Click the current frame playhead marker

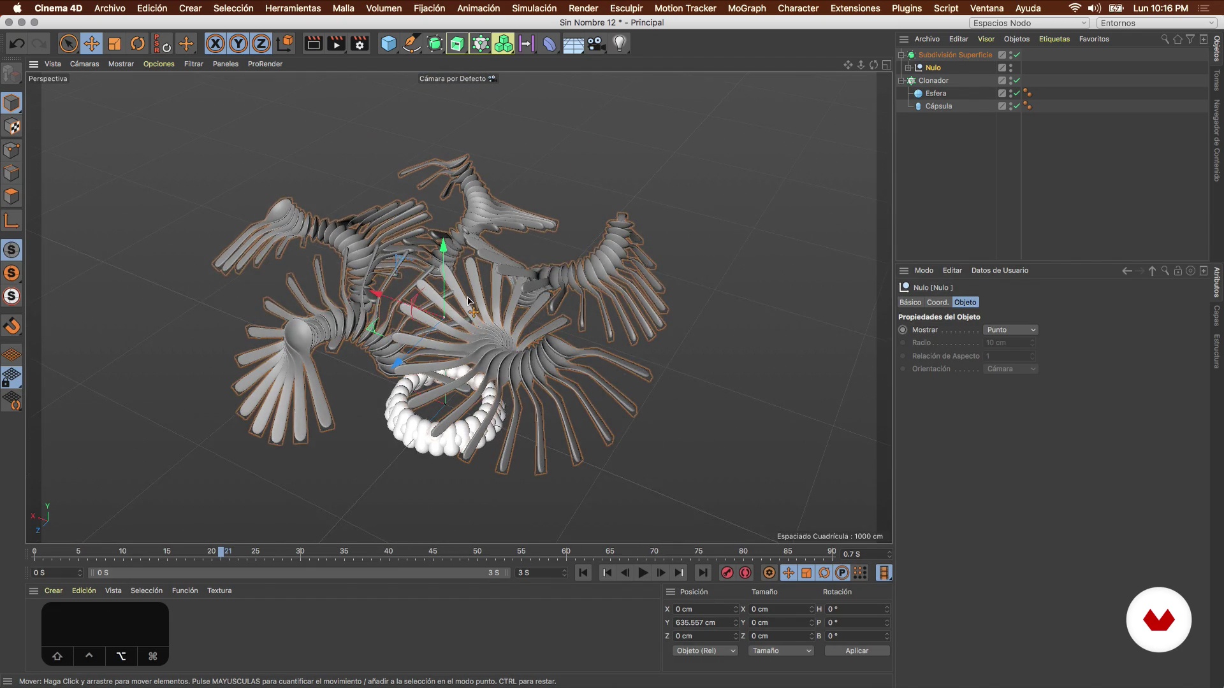[221, 552]
